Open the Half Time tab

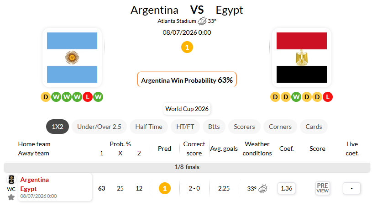coord(149,127)
